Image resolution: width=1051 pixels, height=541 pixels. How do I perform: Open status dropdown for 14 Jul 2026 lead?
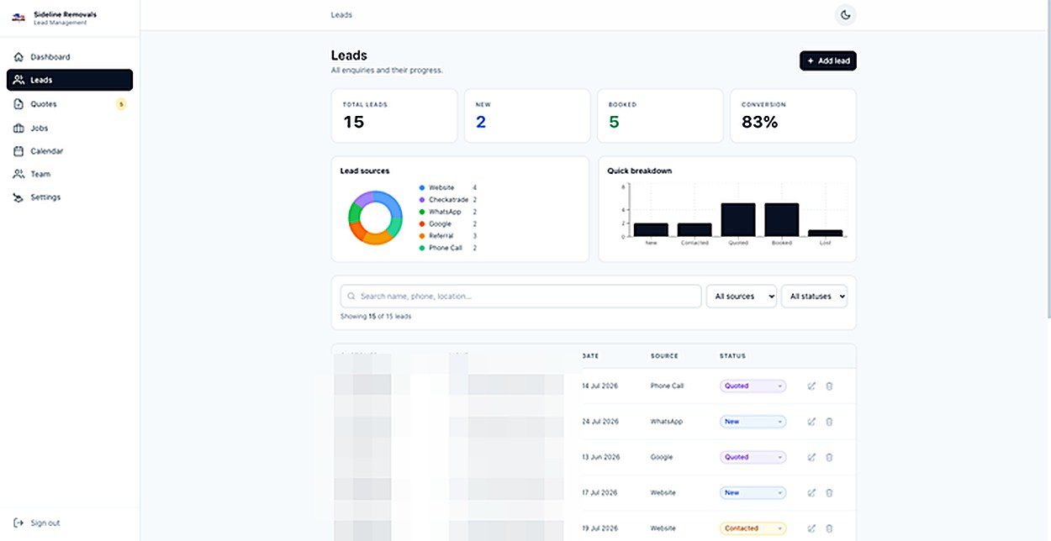[x=753, y=386]
